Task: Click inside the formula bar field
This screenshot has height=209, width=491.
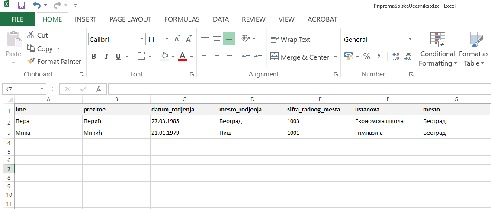Action: [299, 89]
